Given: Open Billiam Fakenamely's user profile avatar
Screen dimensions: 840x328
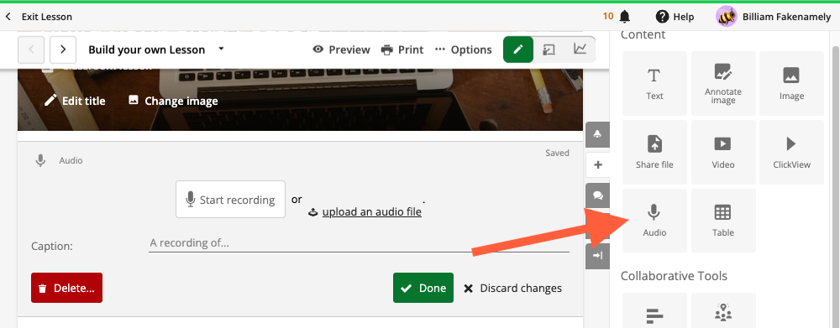Looking at the screenshot, I should coord(727,17).
